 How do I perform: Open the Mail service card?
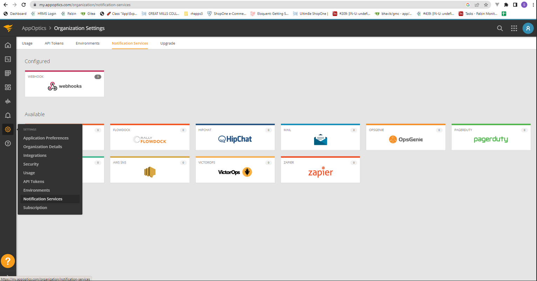coord(320,137)
